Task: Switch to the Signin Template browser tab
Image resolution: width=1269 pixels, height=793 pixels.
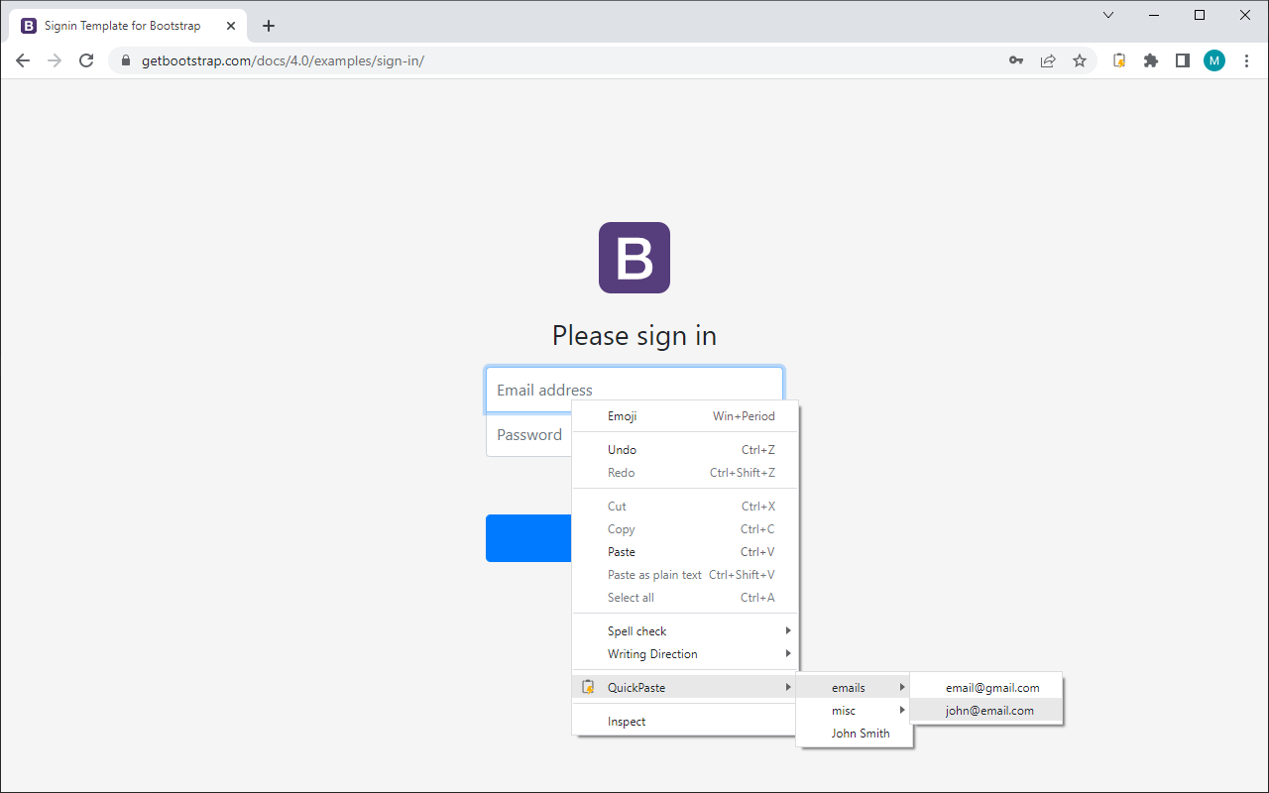Action: tap(119, 25)
